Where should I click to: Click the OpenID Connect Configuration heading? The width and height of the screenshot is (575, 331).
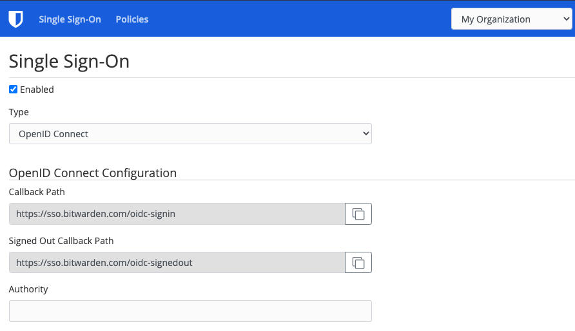[93, 173]
